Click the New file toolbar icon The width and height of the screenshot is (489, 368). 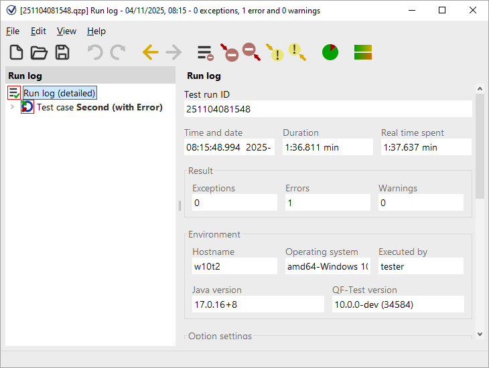pyautogui.click(x=16, y=52)
